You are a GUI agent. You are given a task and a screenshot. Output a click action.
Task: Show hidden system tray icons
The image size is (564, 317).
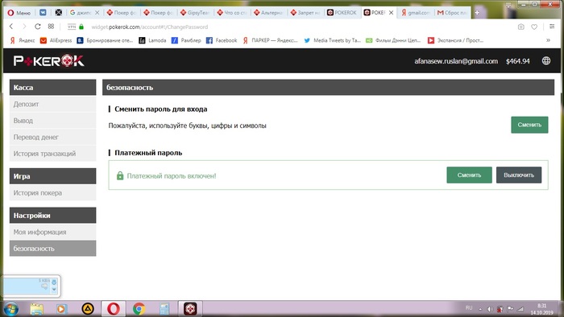coord(480,309)
